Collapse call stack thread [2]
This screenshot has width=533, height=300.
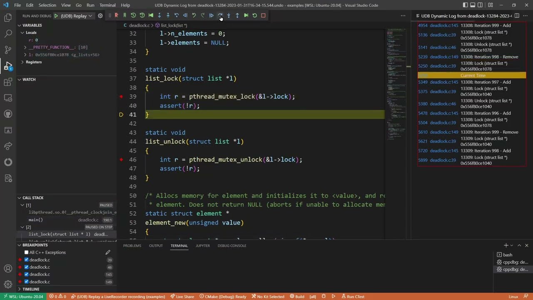(x=22, y=227)
